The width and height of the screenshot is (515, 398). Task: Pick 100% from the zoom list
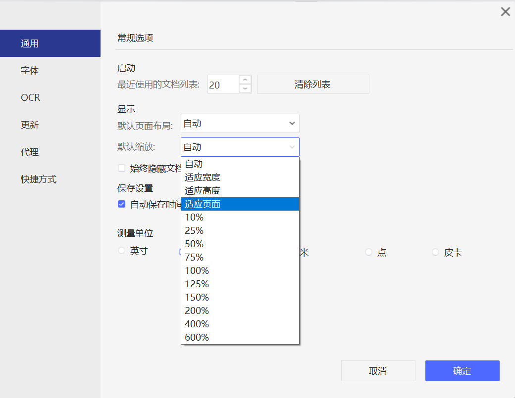pyautogui.click(x=197, y=270)
